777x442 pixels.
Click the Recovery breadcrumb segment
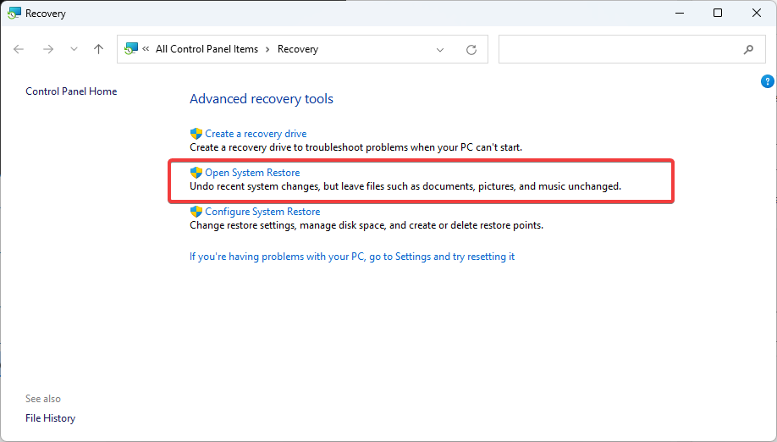pyautogui.click(x=298, y=49)
